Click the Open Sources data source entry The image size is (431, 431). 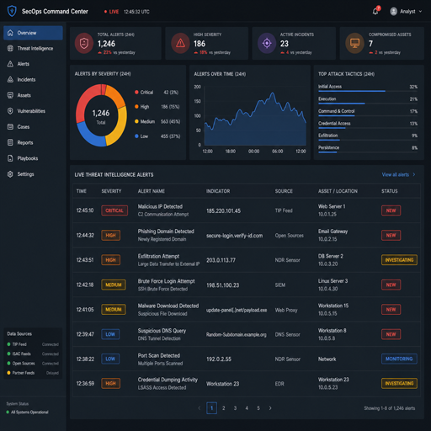(x=33, y=364)
